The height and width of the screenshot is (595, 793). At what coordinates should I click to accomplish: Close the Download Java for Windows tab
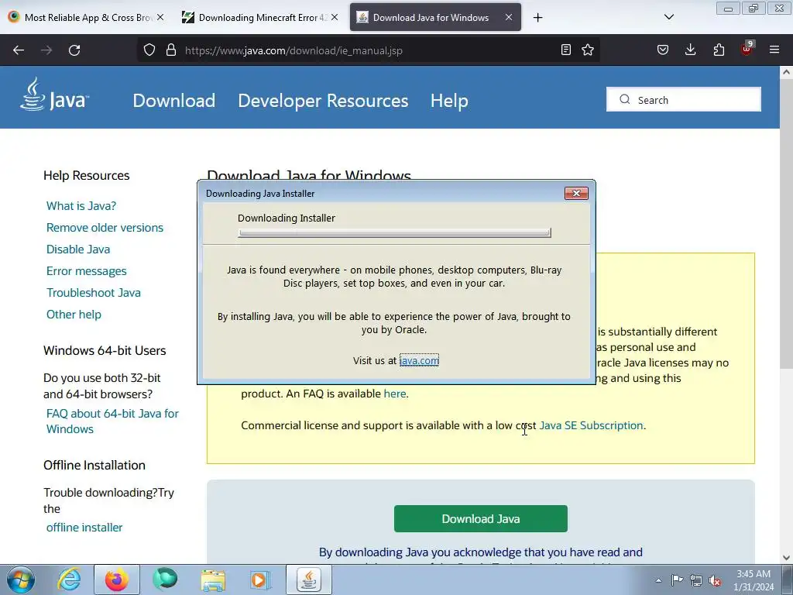tap(509, 17)
